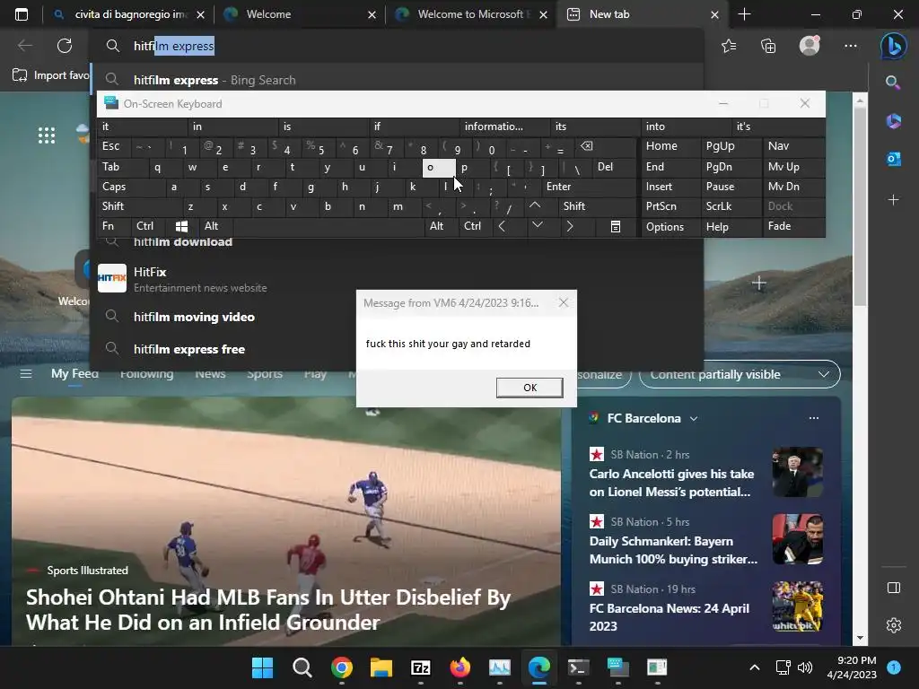Viewport: 919px width, 689px height.
Task: Open the terminal icon on taskbar
Action: tap(578, 667)
